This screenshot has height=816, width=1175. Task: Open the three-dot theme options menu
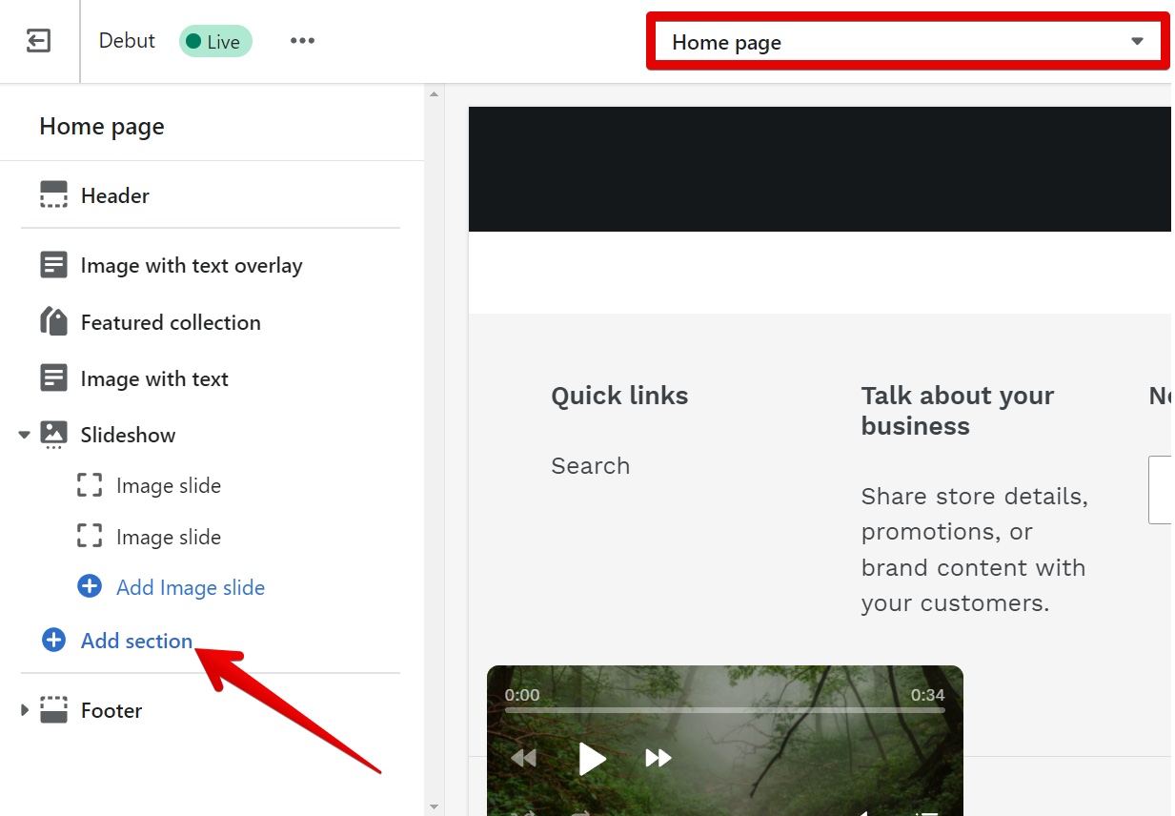pyautogui.click(x=302, y=40)
